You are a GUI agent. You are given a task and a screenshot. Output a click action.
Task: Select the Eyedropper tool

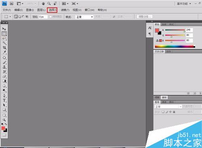[x=4, y=52]
